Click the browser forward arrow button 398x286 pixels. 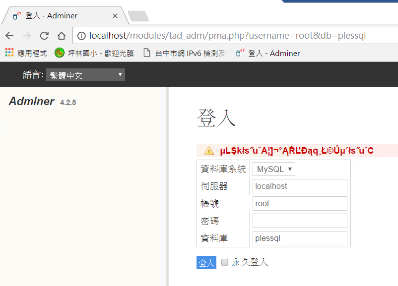[x=27, y=36]
